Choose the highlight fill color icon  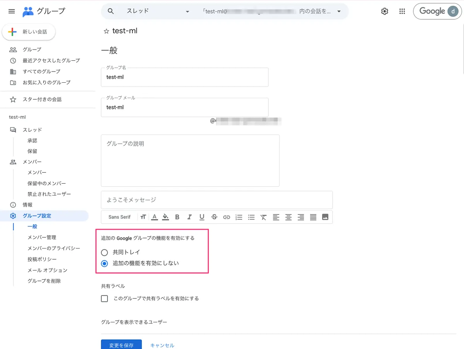click(165, 217)
